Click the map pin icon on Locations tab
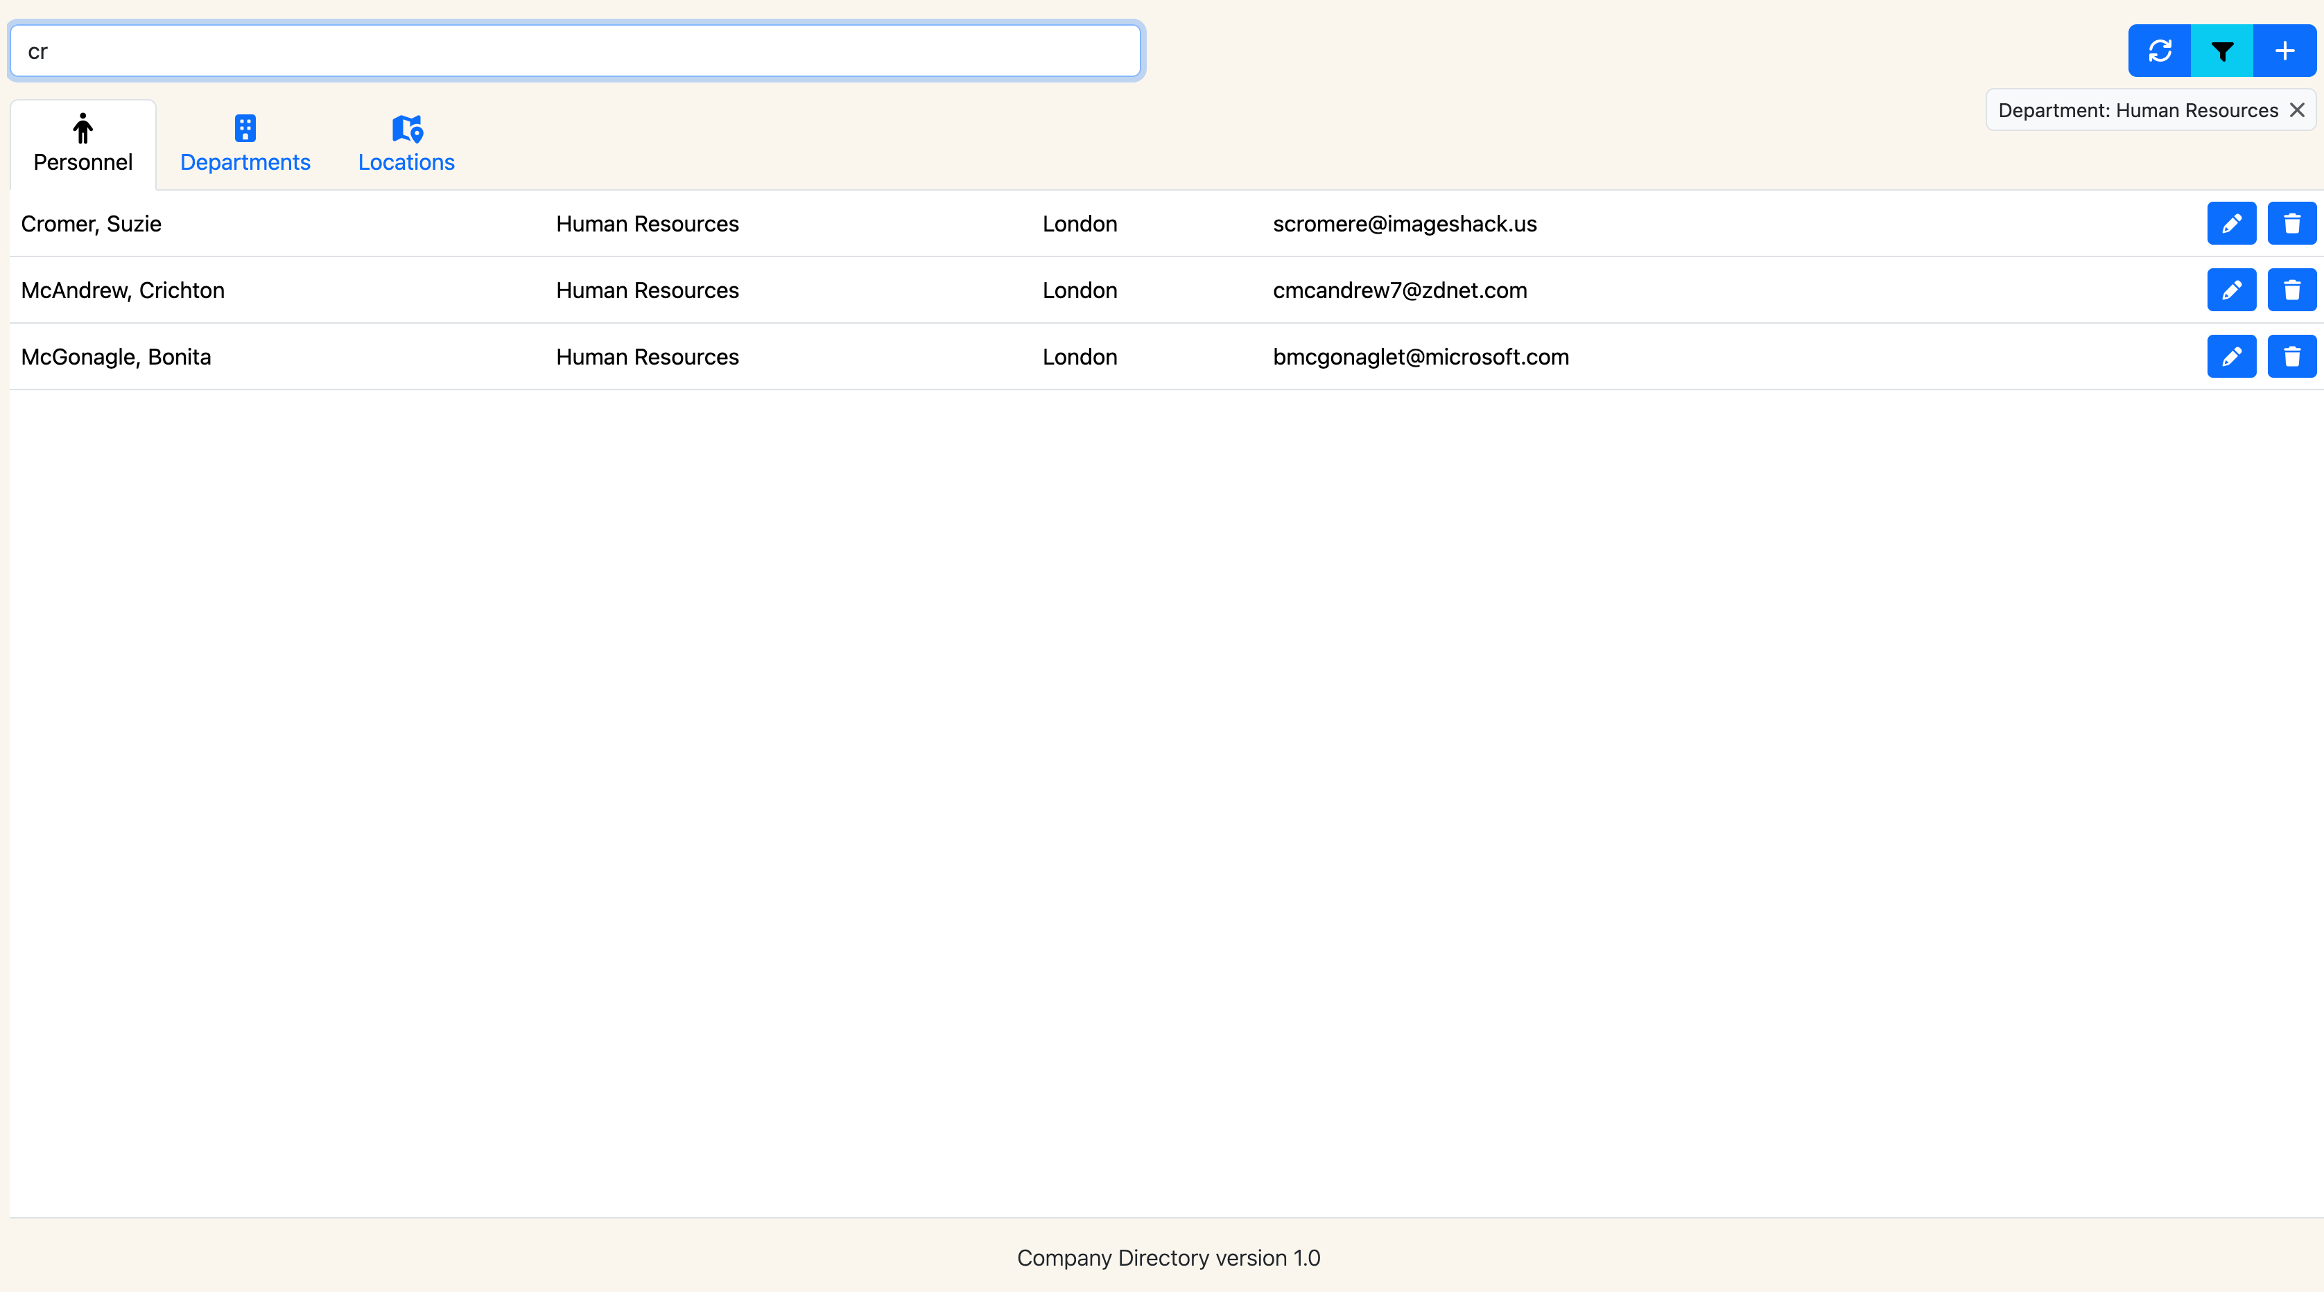This screenshot has width=2324, height=1292. [405, 128]
